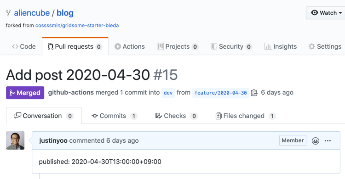
Task: Click the Projects count badge 0
Action: 195,47
